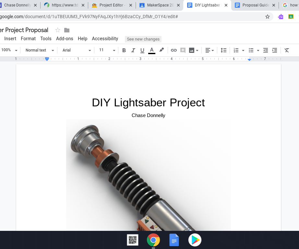Open the line spacing options
The image size is (299, 249).
pos(223,50)
